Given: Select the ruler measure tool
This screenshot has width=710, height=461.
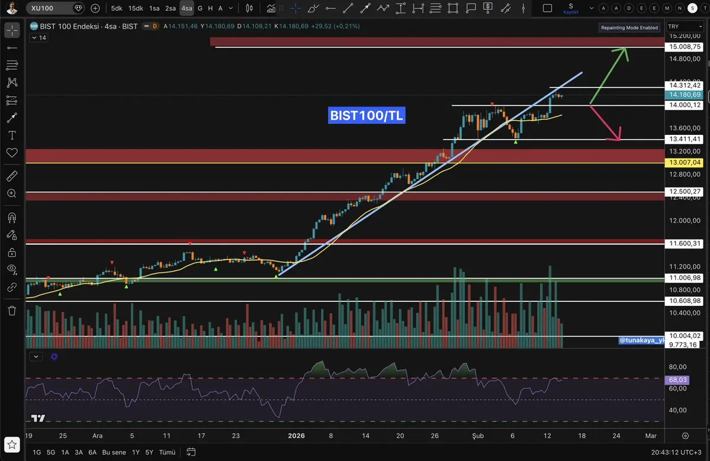Looking at the screenshot, I should 12,176.
